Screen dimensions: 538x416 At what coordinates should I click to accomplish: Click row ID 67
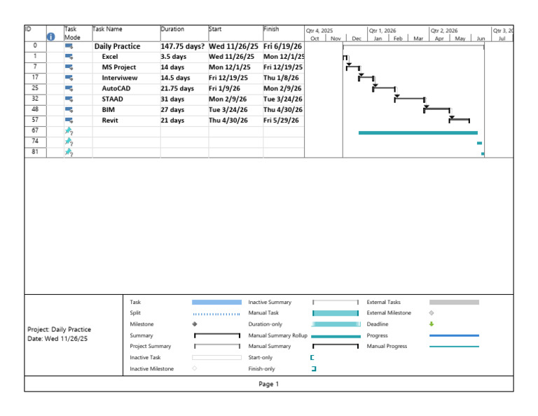[x=35, y=130]
